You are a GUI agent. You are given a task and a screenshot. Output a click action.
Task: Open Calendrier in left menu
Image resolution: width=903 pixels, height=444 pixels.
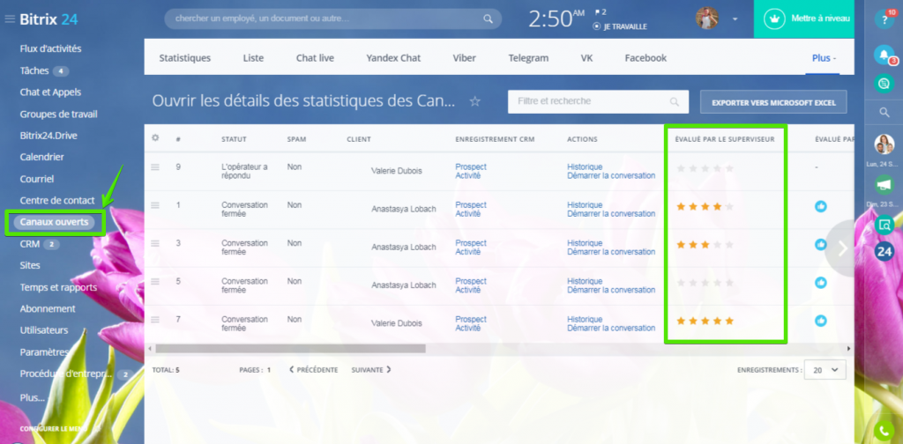point(41,157)
